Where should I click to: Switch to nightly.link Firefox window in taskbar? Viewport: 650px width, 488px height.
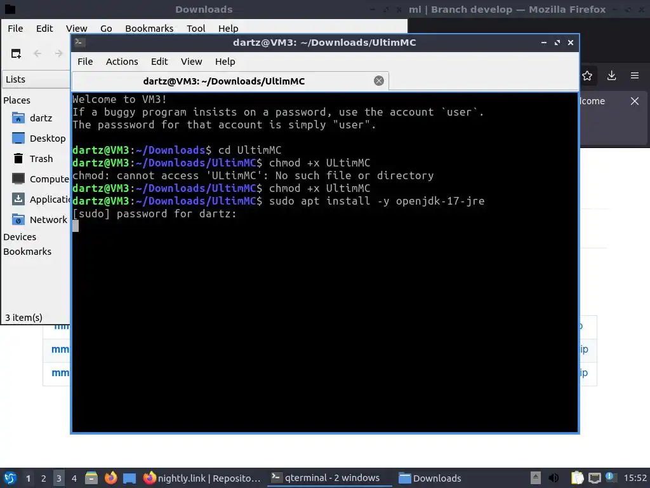tap(202, 478)
